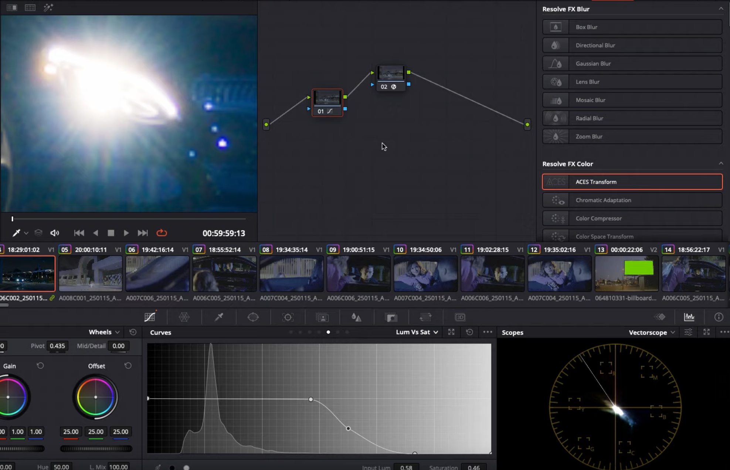
Task: Mute the viewer audio
Action: (55, 233)
